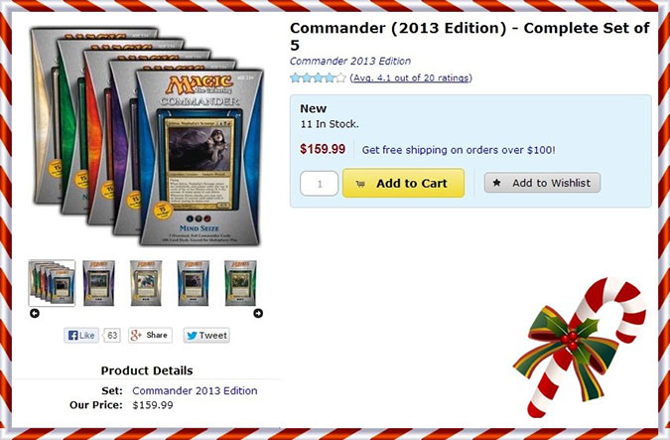This screenshot has width=670, height=440.
Task: Click the star rating icons
Action: coord(318,77)
